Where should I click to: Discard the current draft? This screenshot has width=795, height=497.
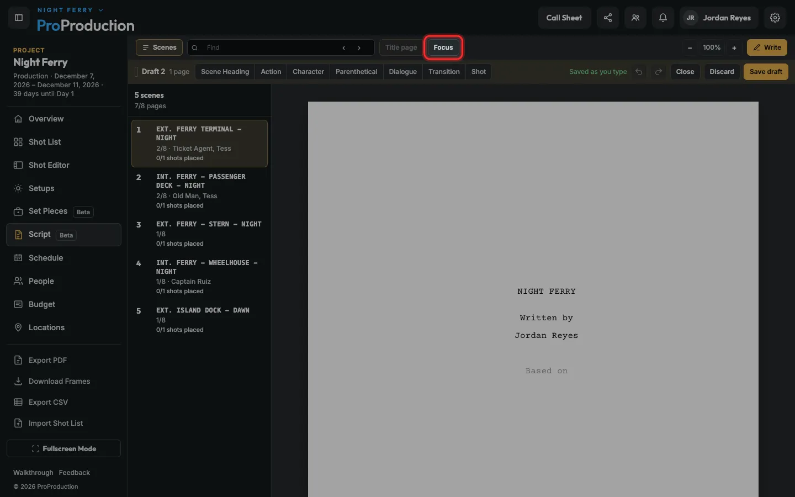pyautogui.click(x=722, y=72)
